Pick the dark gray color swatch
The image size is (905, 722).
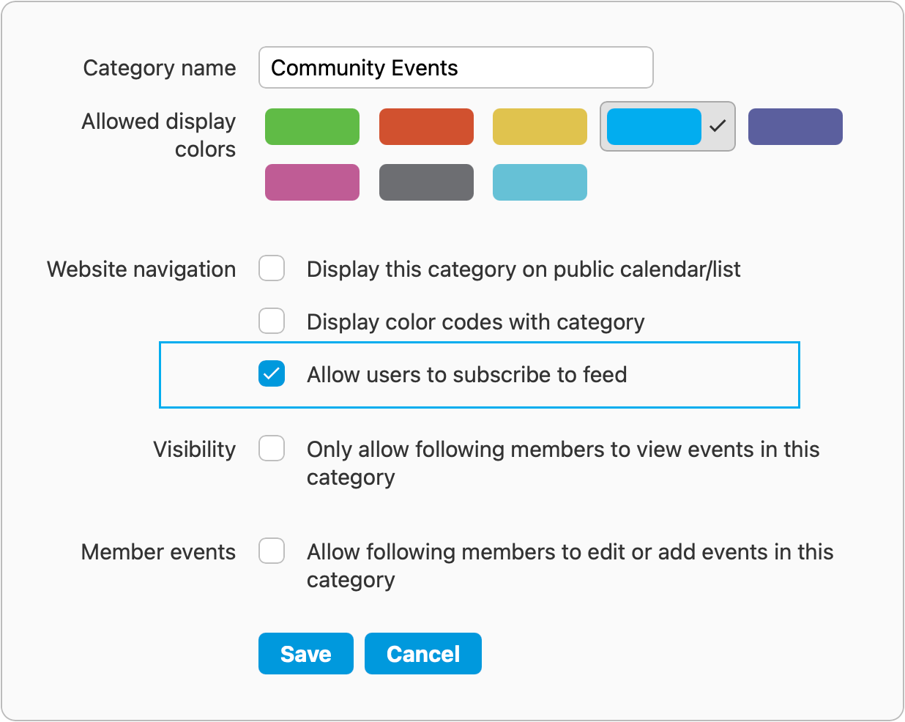pyautogui.click(x=426, y=182)
